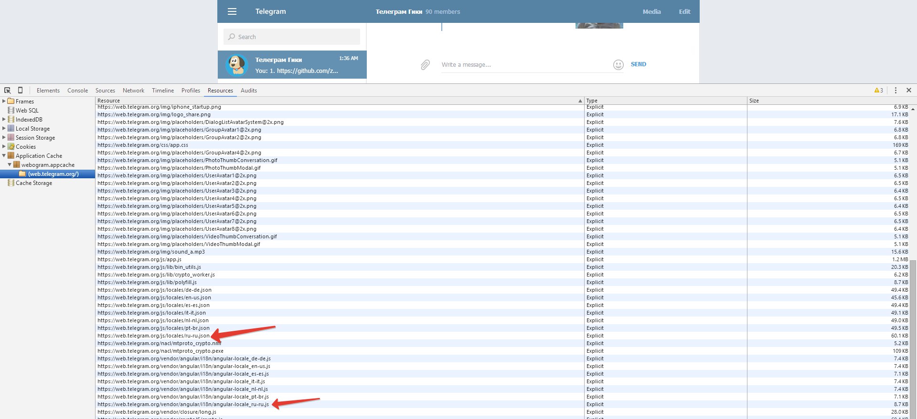Expand the Local Storage tree node

click(x=4, y=128)
